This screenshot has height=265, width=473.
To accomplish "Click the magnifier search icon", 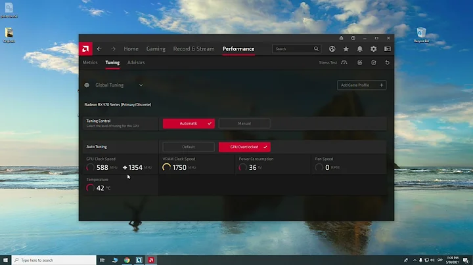I will coord(316,49).
